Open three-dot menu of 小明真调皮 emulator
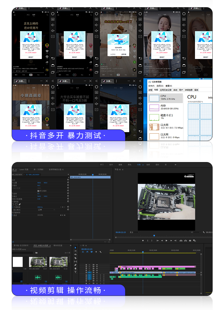This screenshot has width=224, height=310. tap(29, 81)
